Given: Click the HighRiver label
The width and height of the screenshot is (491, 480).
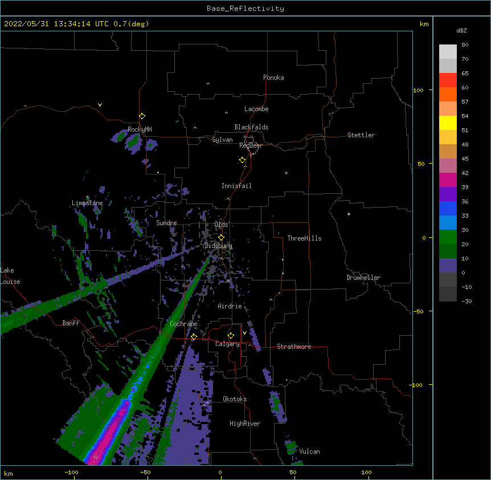Looking at the screenshot, I should (245, 424).
